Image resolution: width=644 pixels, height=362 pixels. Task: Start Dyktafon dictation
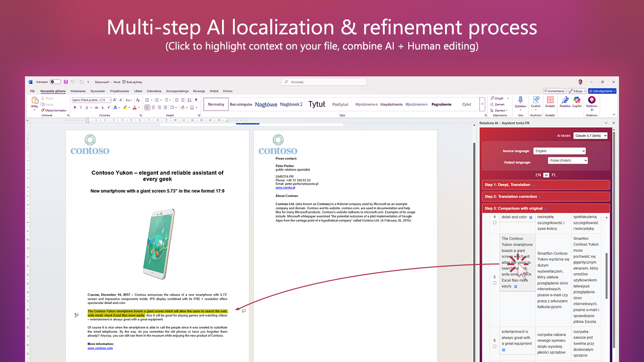pyautogui.click(x=520, y=102)
